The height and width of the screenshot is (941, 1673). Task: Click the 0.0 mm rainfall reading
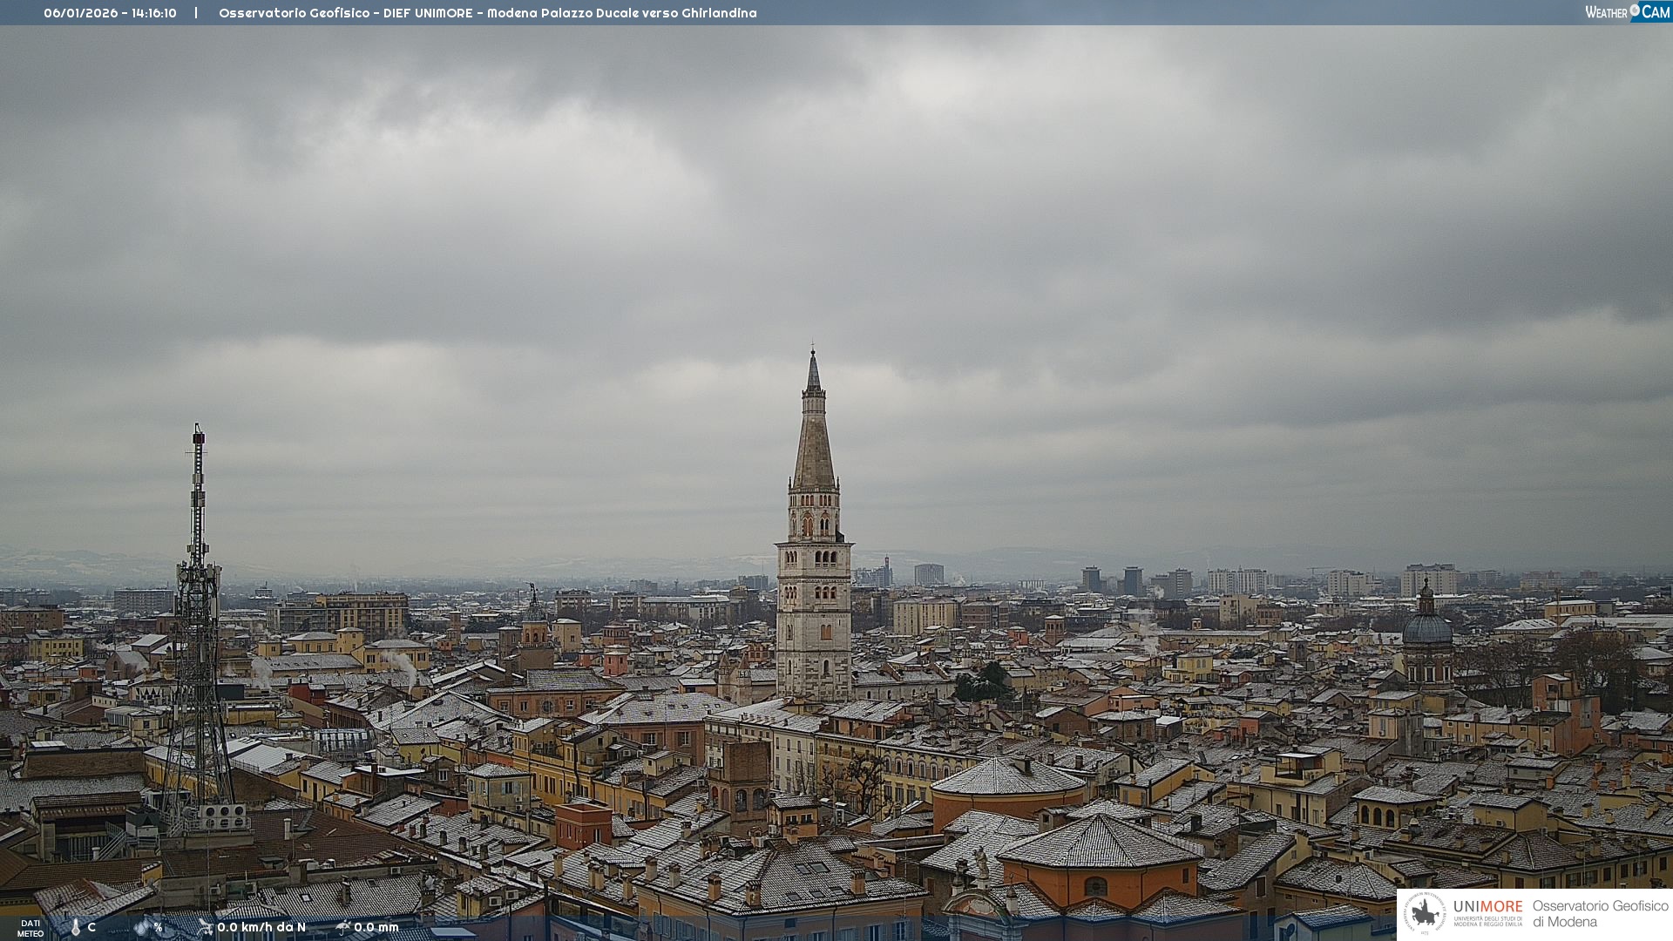point(376,927)
